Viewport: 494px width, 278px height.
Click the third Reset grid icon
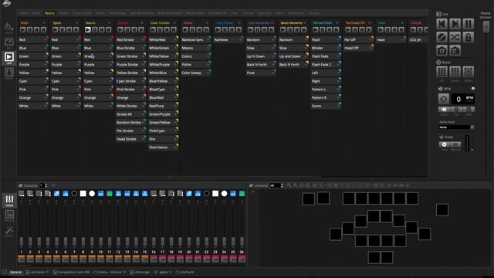point(469,72)
